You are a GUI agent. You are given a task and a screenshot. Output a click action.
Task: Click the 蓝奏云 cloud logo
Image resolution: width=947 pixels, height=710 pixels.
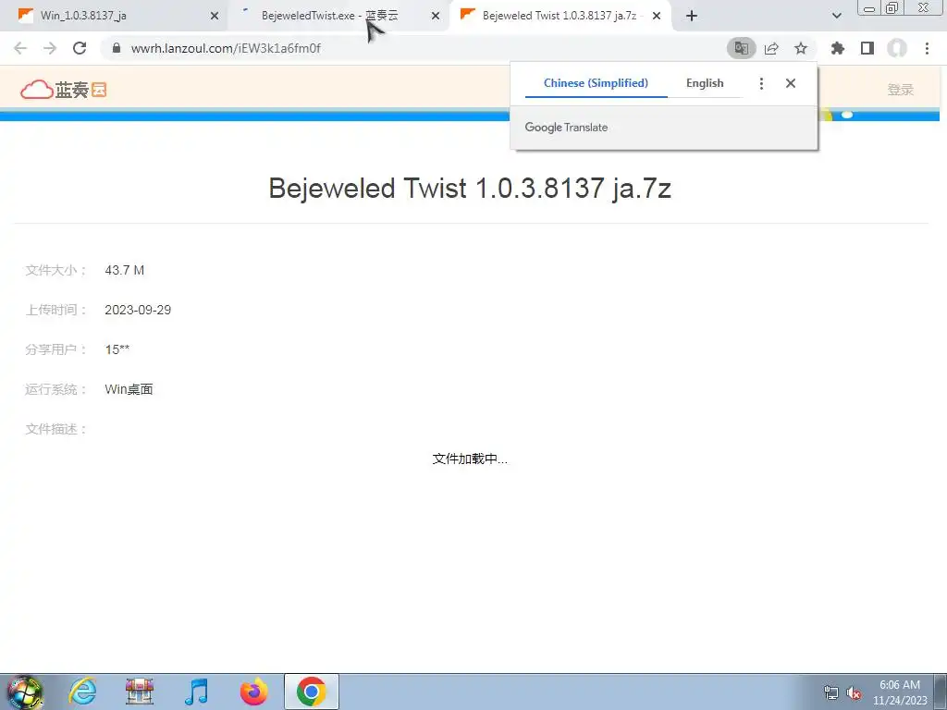(x=64, y=90)
